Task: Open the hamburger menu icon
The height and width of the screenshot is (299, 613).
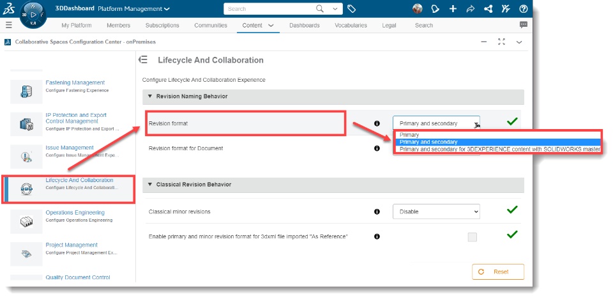Action: coord(8,25)
